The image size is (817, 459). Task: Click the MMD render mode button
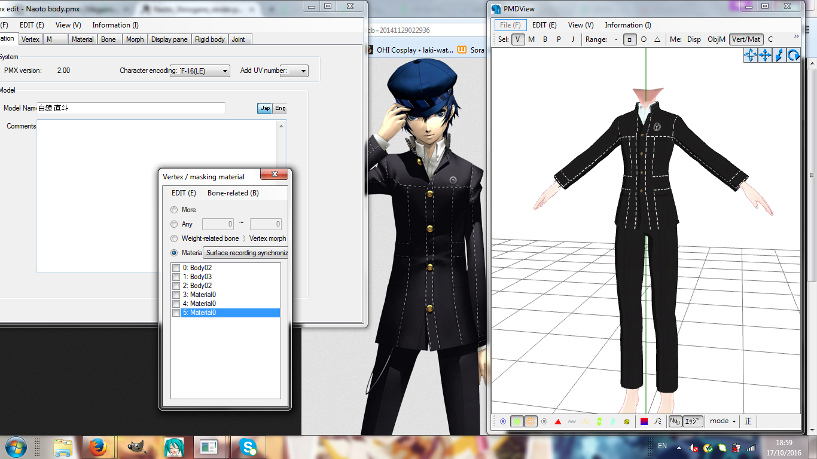click(675, 421)
